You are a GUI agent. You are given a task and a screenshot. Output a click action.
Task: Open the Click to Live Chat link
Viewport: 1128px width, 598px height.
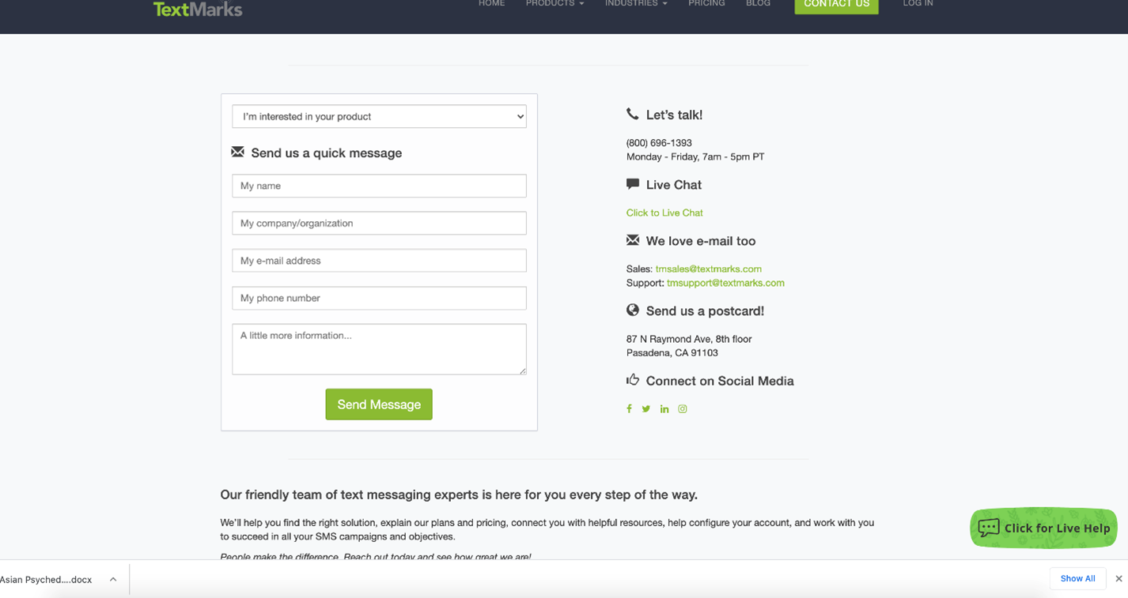(x=664, y=212)
